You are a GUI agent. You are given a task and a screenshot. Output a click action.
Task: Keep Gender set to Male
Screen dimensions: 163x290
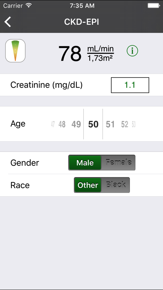tap(85, 162)
